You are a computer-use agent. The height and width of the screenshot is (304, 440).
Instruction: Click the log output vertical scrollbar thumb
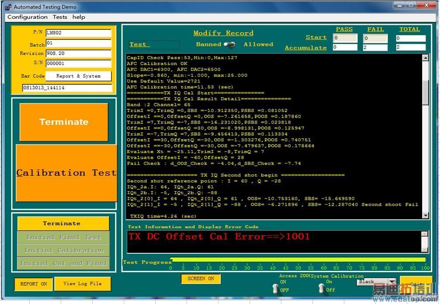tap(426, 92)
